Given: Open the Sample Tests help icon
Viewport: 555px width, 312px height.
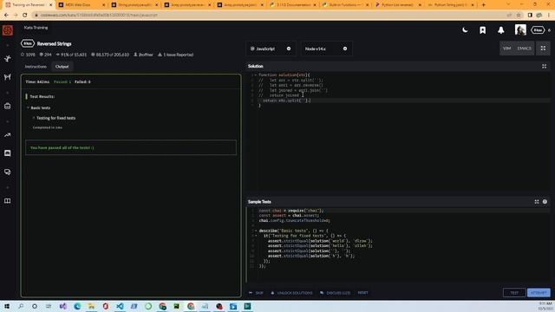Looking at the screenshot, I should [545, 202].
